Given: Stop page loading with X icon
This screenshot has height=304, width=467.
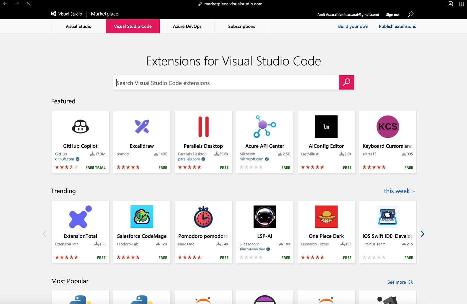Looking at the screenshot, I should tap(29, 4).
